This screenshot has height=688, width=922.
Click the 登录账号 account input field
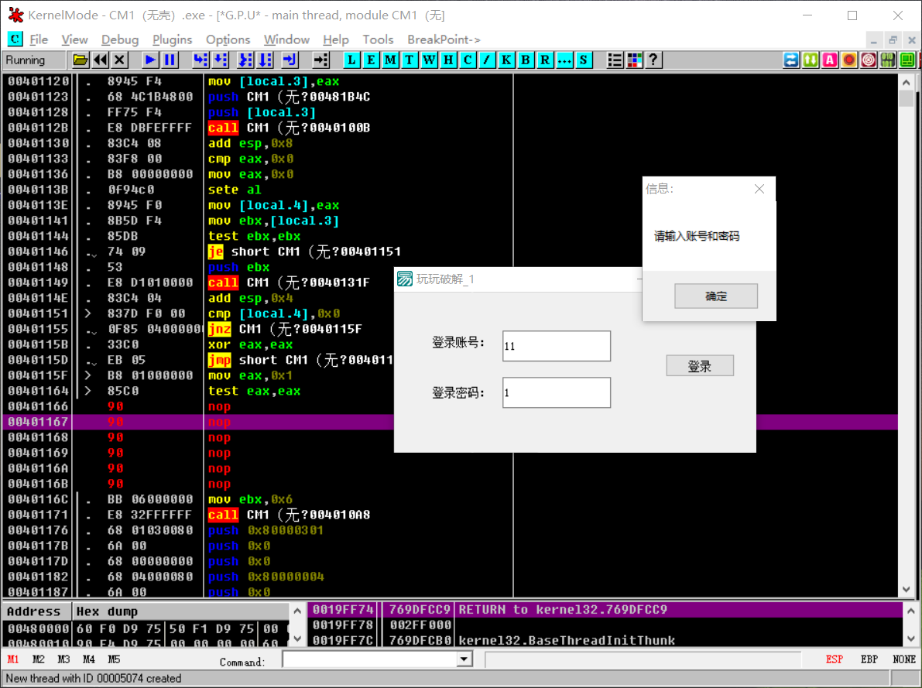coord(556,346)
